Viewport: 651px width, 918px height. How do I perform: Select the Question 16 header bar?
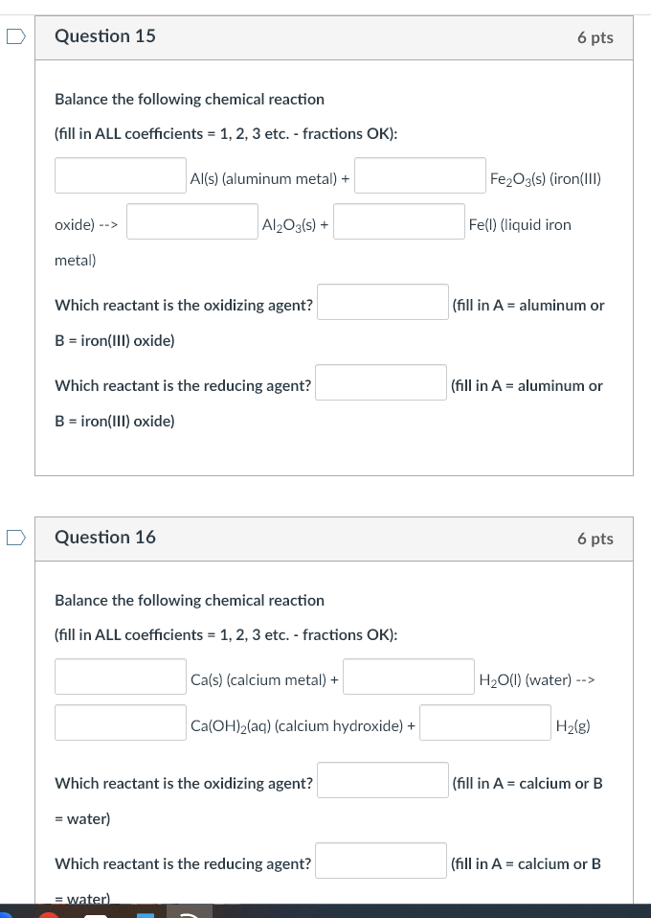tap(334, 539)
